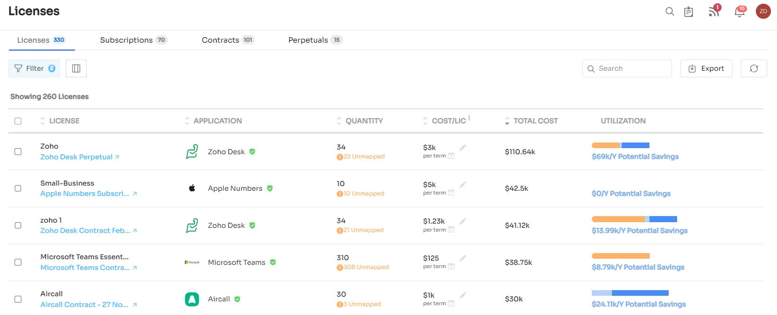This screenshot has height=315, width=777.
Task: Open the Microsoft Teams Contra... link
Action: pos(88,268)
